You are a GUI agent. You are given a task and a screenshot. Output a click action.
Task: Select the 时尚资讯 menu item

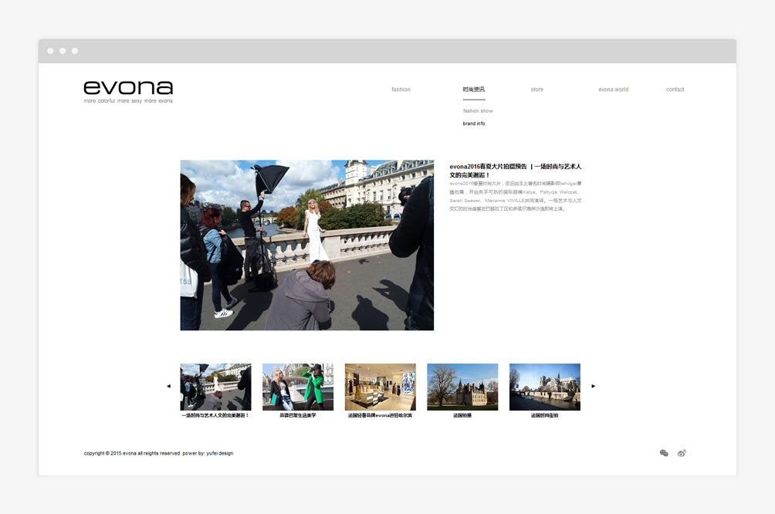(x=474, y=90)
